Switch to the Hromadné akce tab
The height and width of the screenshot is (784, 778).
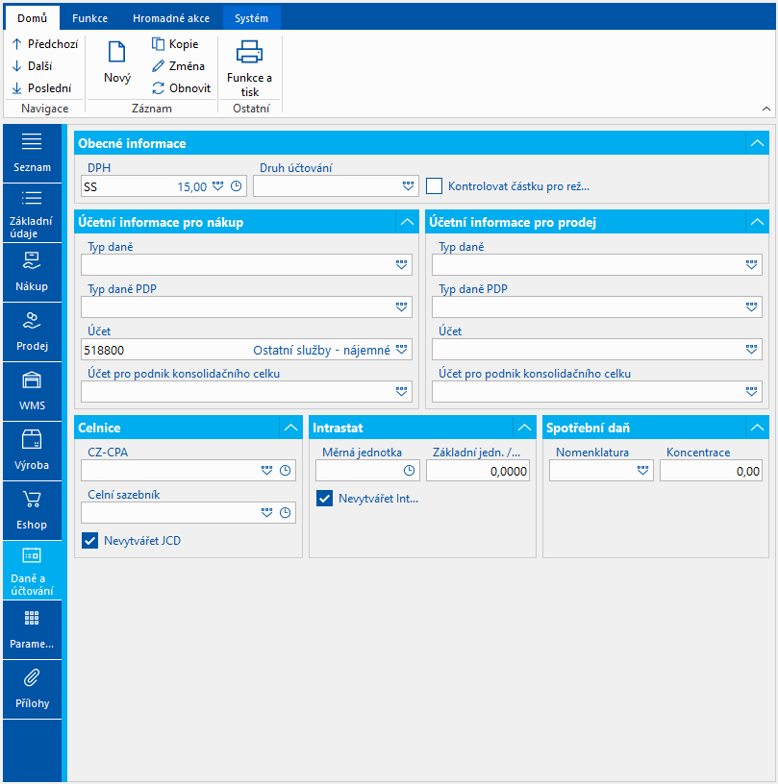tap(171, 18)
